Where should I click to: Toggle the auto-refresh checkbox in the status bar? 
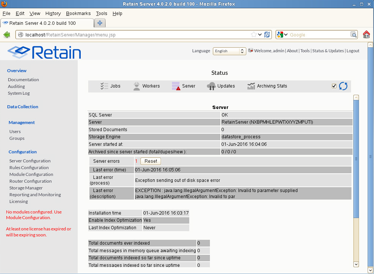(334, 86)
